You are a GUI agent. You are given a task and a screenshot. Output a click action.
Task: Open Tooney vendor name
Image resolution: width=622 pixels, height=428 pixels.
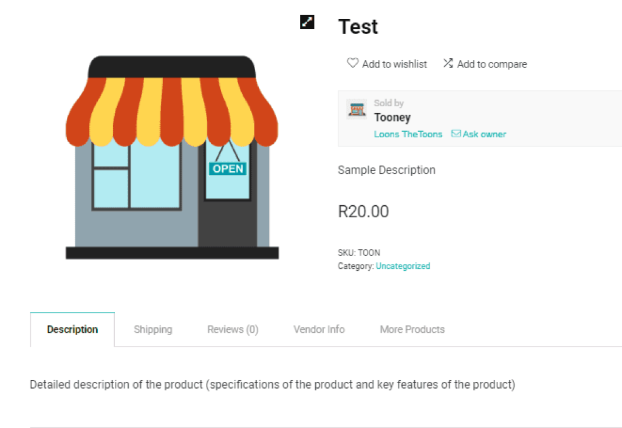pos(392,117)
